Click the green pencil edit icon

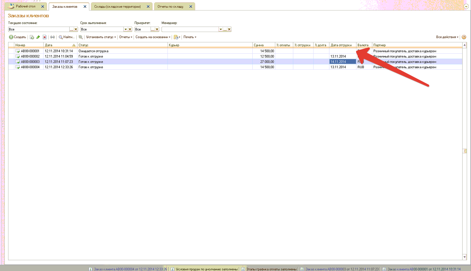[x=38, y=37]
